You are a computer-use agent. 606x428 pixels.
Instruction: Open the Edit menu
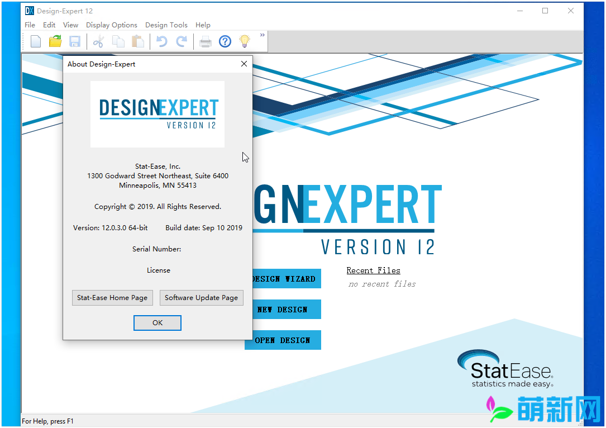pyautogui.click(x=49, y=25)
